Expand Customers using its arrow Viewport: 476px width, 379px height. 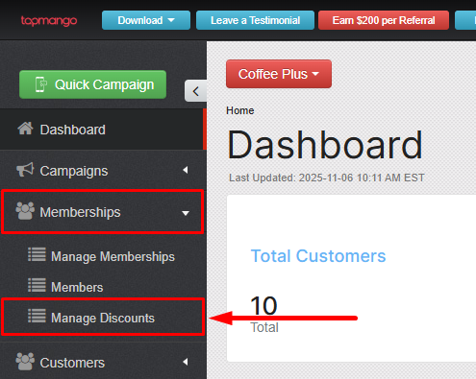pyautogui.click(x=186, y=362)
